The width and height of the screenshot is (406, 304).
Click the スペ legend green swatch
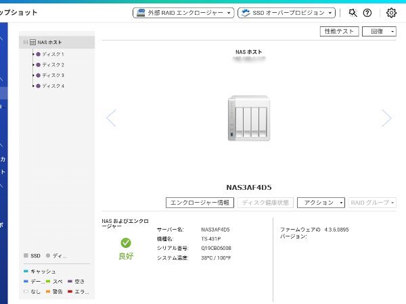click(48, 281)
